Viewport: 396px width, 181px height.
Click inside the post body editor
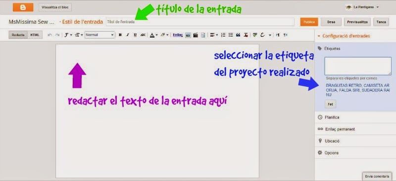(x=157, y=111)
